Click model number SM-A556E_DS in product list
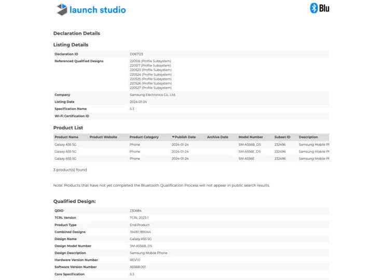 tap(250, 151)
